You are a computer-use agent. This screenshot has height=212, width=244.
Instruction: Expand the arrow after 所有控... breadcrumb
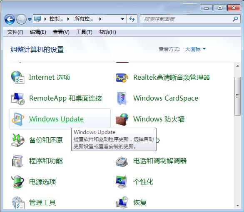point(100,19)
